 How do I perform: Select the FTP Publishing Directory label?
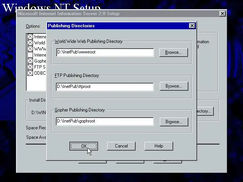coord(77,75)
